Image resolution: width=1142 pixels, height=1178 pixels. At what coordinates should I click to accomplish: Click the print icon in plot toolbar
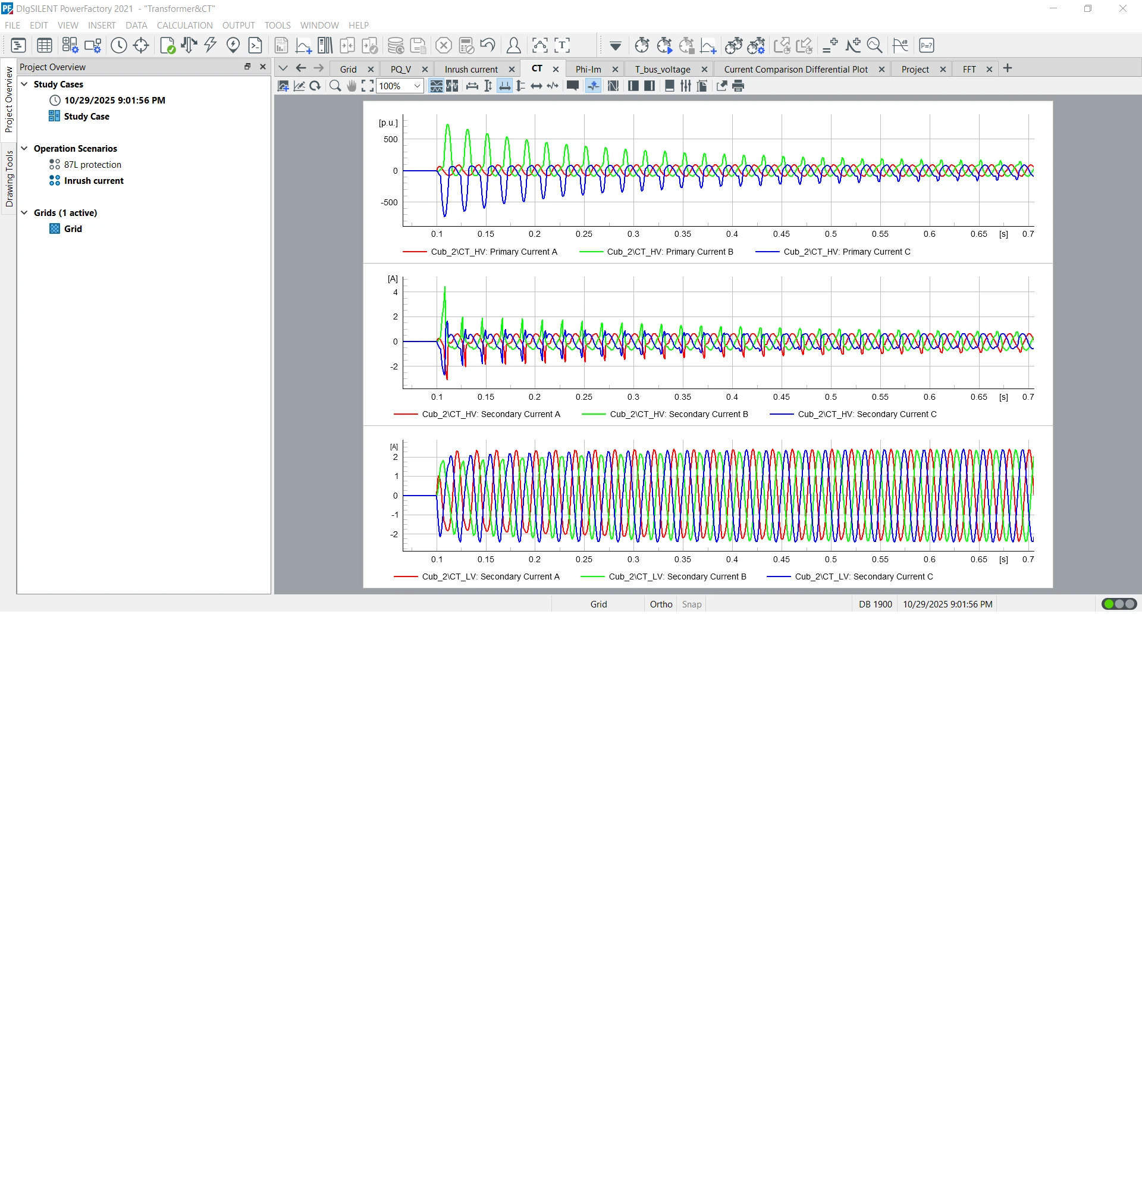click(x=738, y=86)
